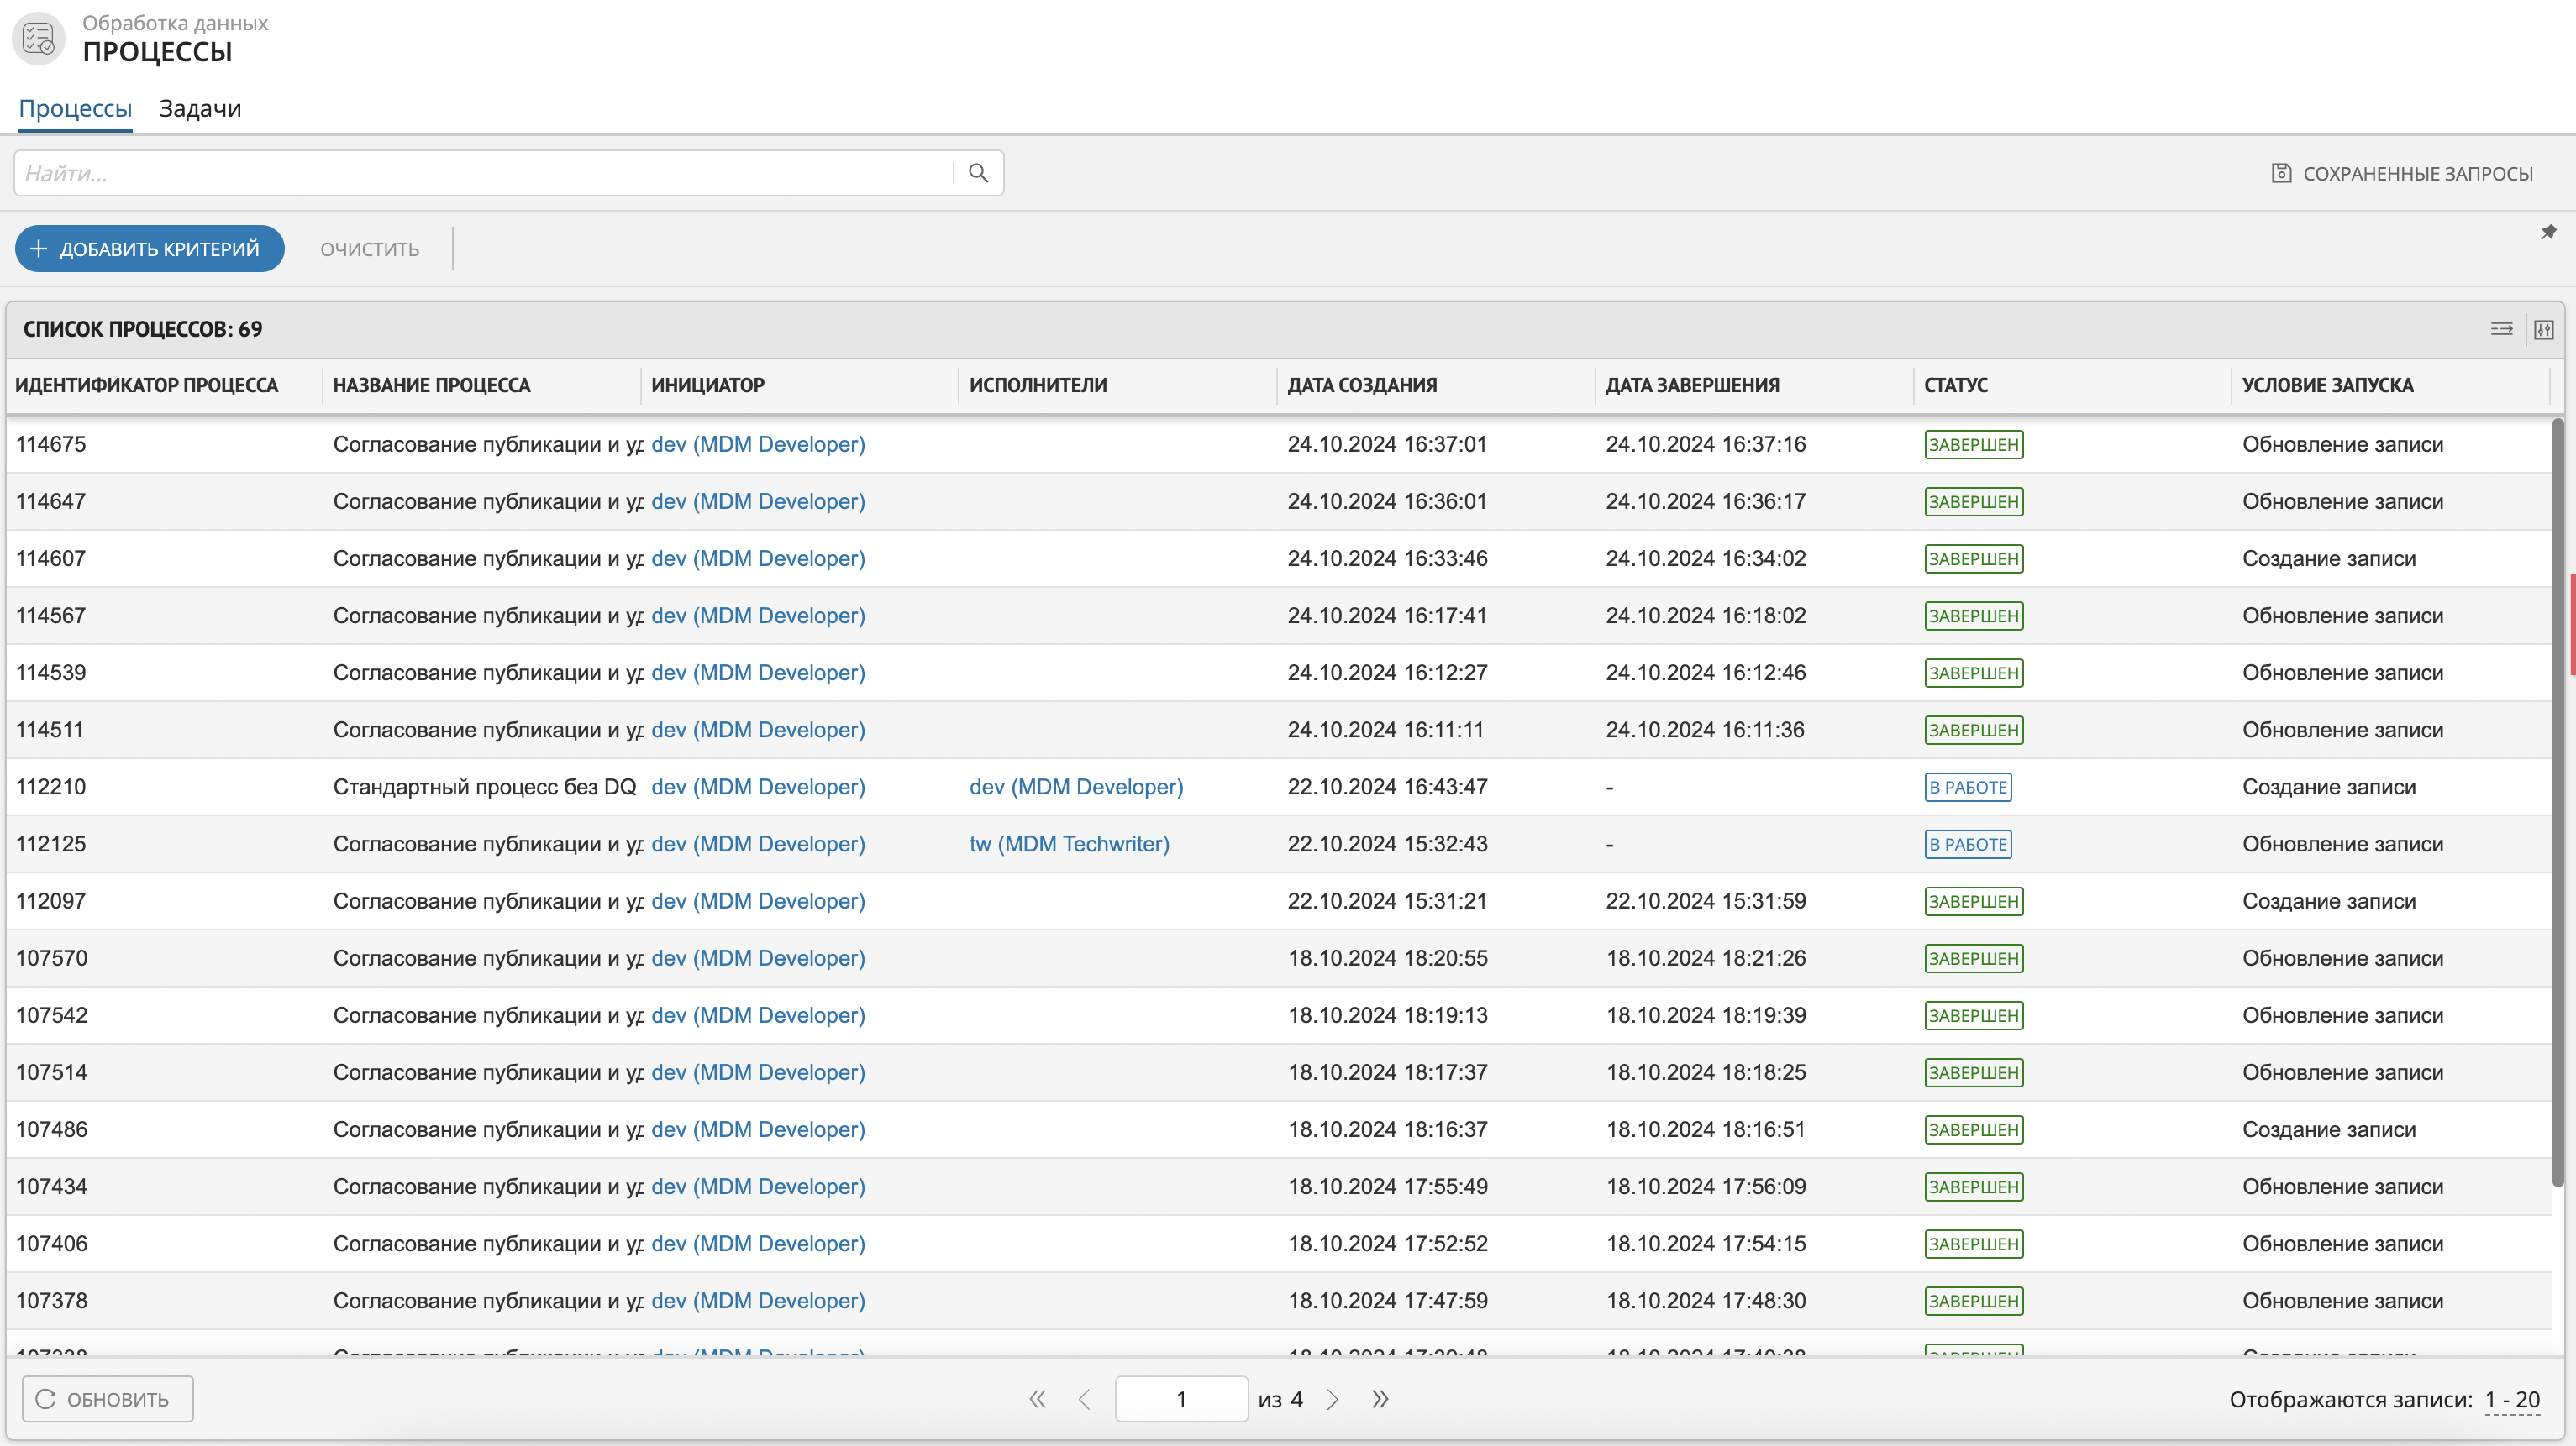The image size is (2576, 1446).
Task: Open the displayed records range 1 - 20
Action: [2512, 1399]
